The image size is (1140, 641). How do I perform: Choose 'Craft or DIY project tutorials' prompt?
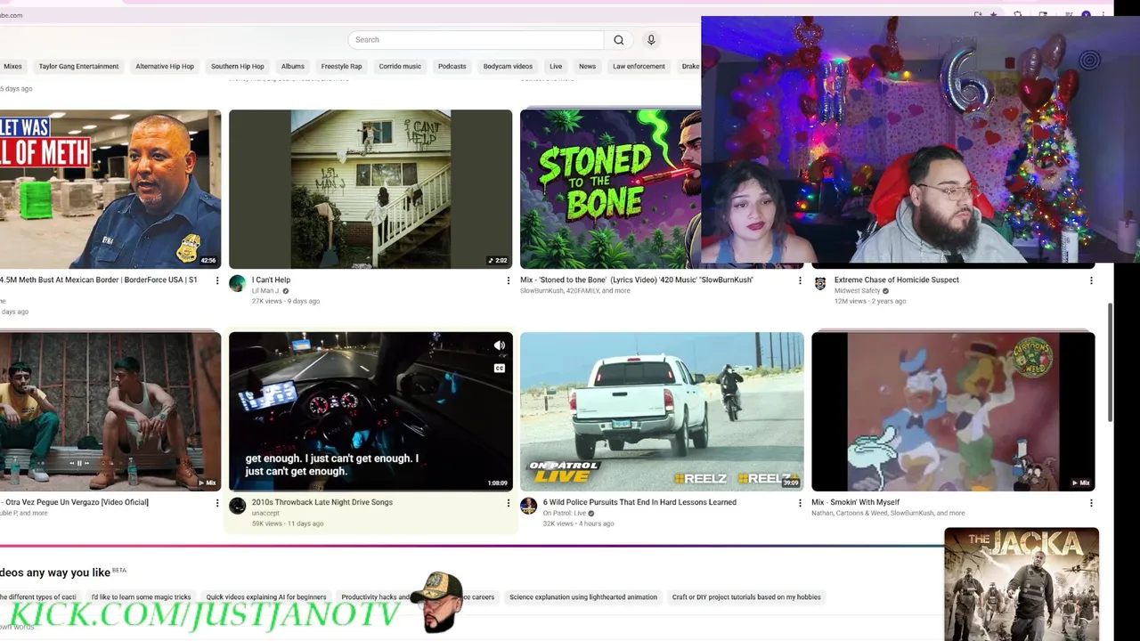tap(746, 597)
